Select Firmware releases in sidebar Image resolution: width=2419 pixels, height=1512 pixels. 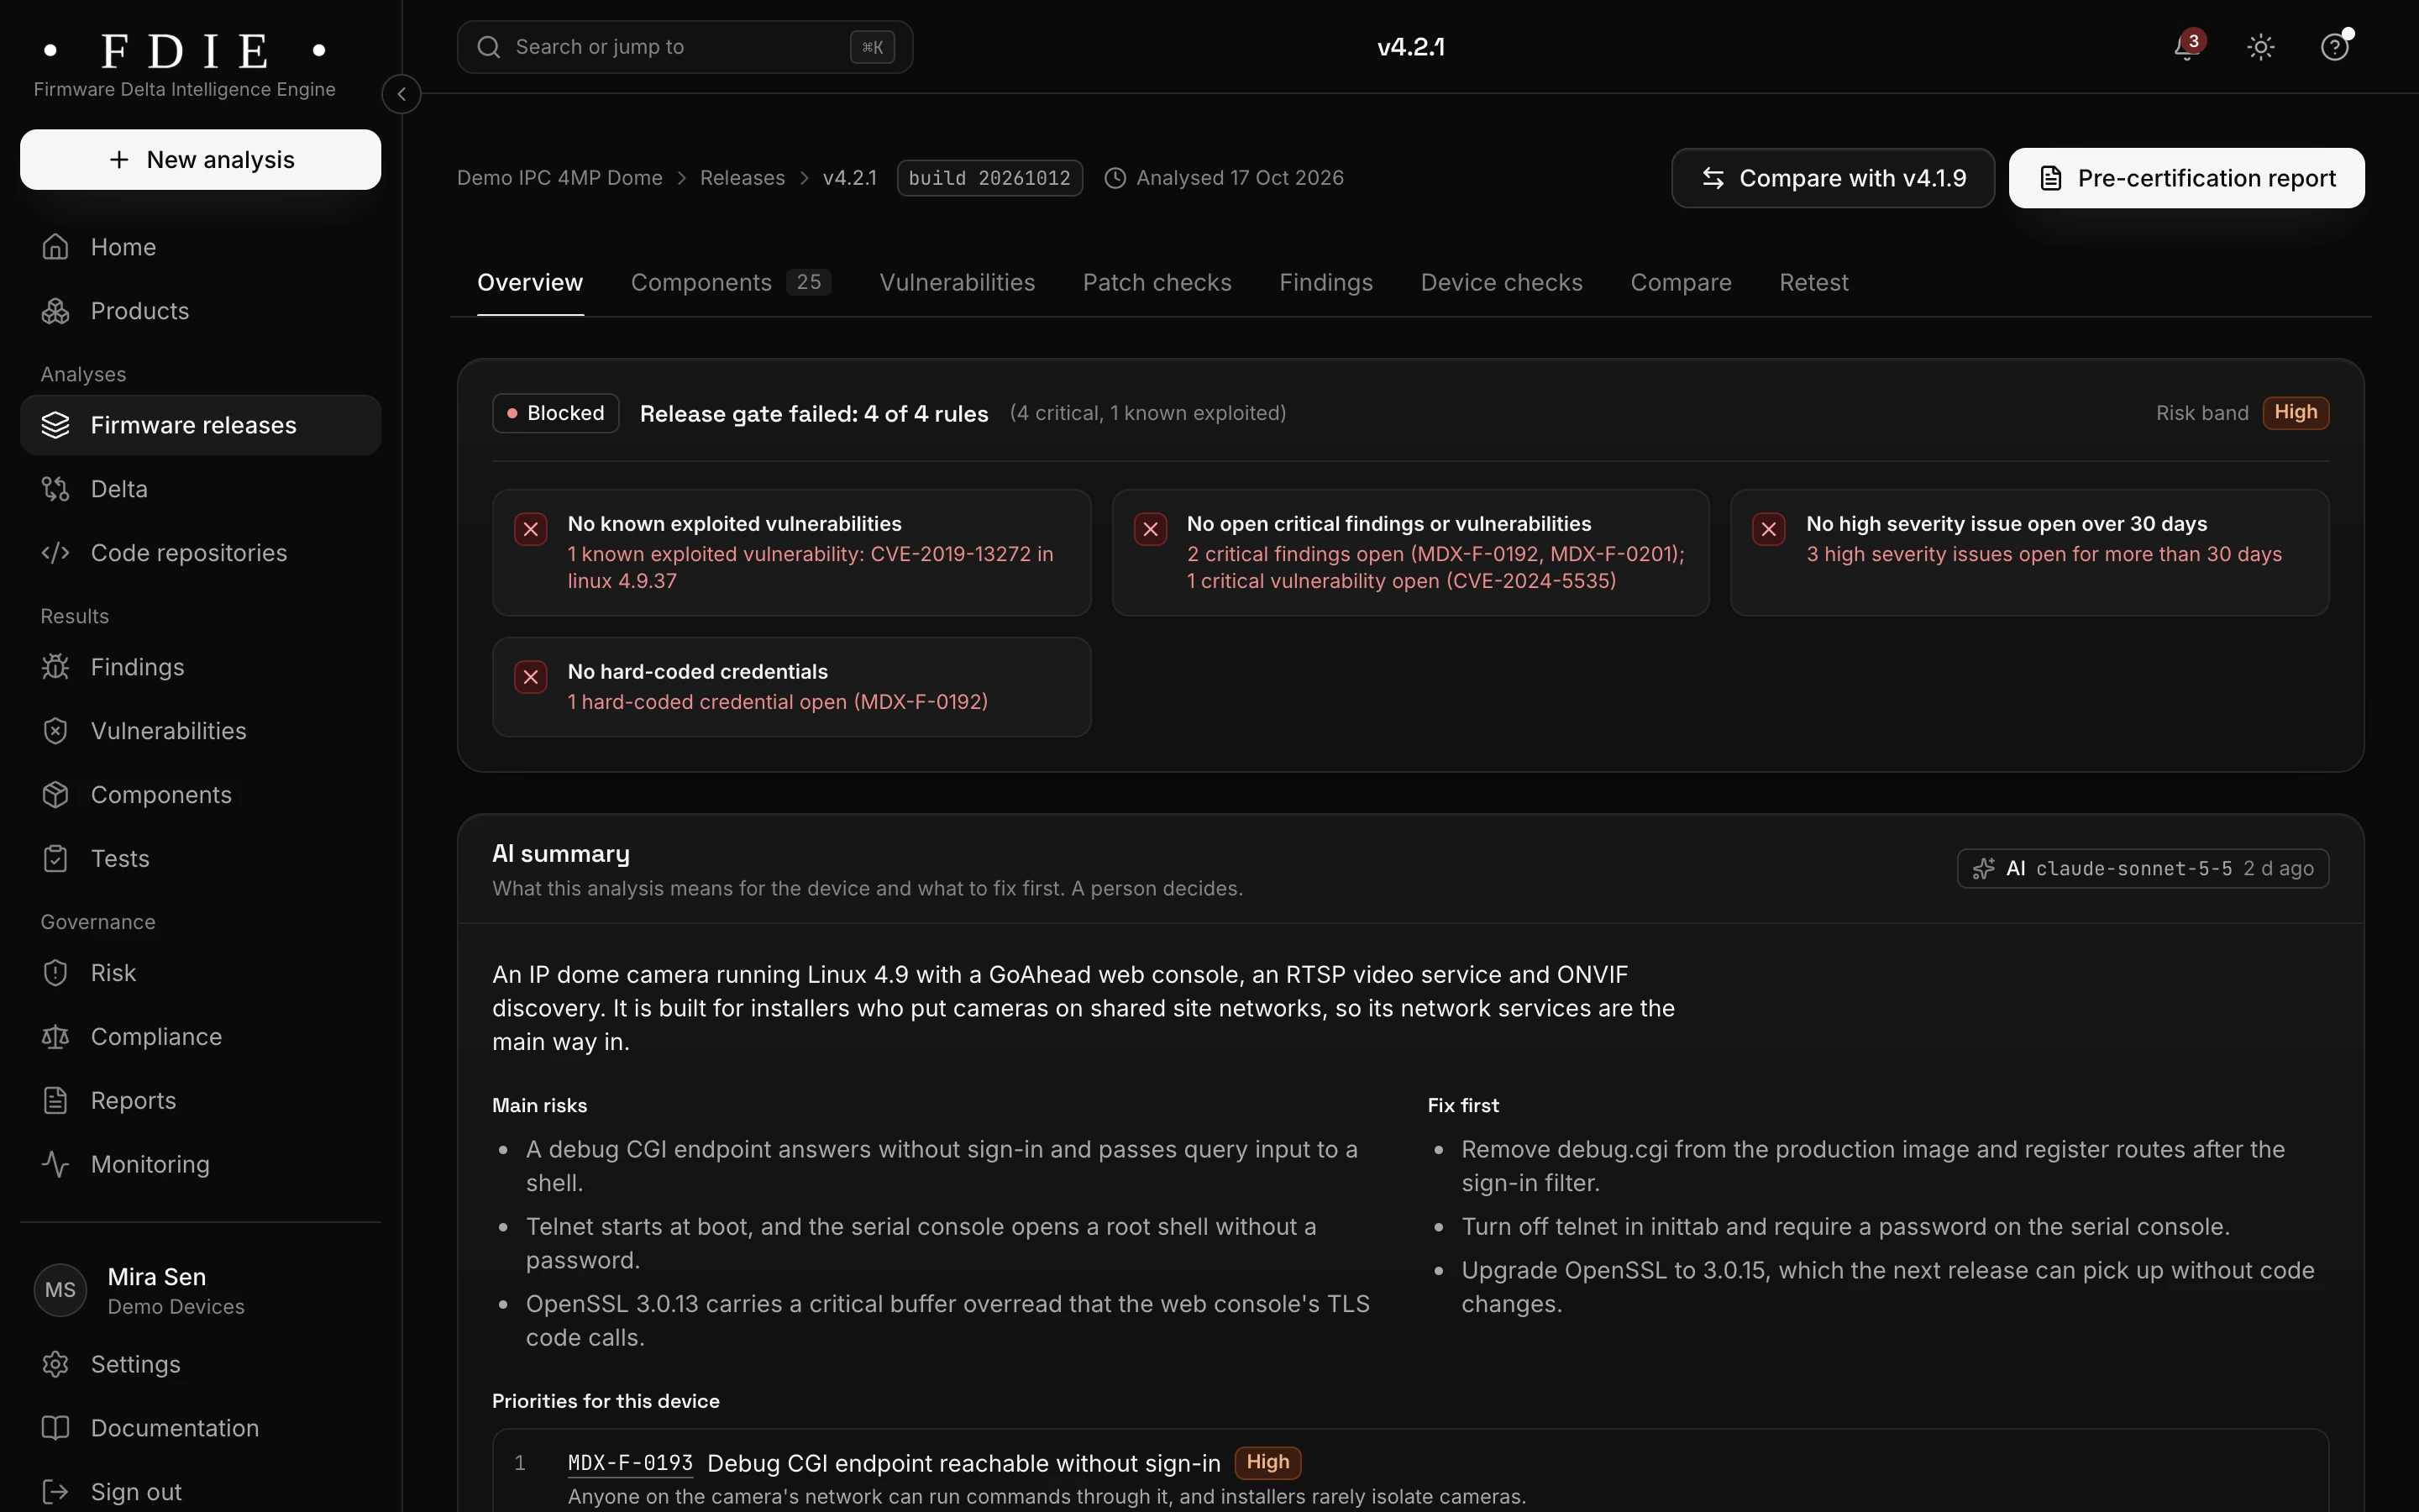point(201,425)
